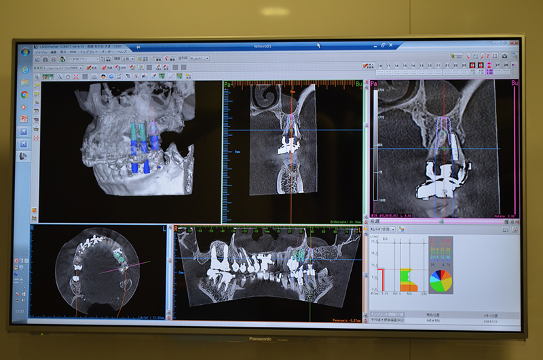543x360 pixels.
Task: Open the Chrome icon in sidebar
Action: [24, 94]
